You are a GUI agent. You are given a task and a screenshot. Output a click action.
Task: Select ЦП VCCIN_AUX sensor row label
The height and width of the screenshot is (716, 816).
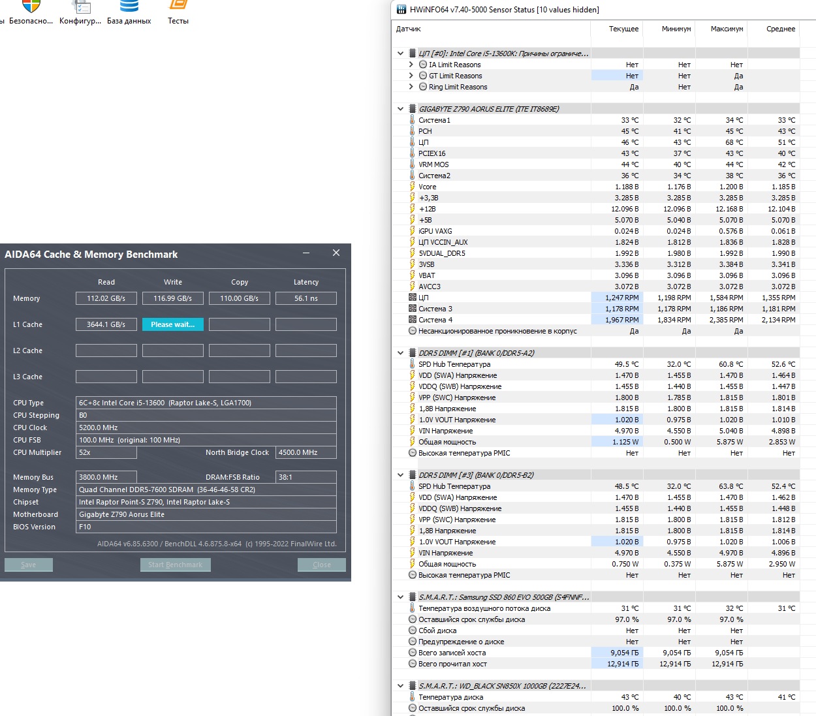(443, 242)
